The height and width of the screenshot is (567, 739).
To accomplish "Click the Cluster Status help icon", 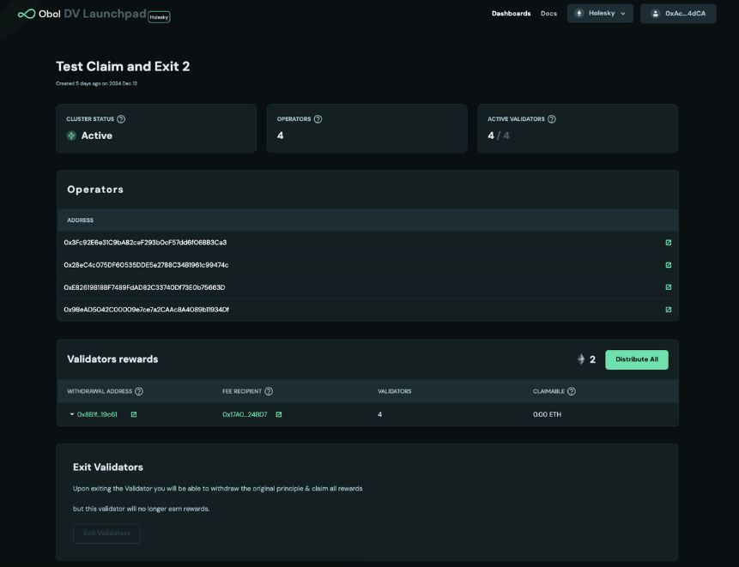I will click(121, 119).
